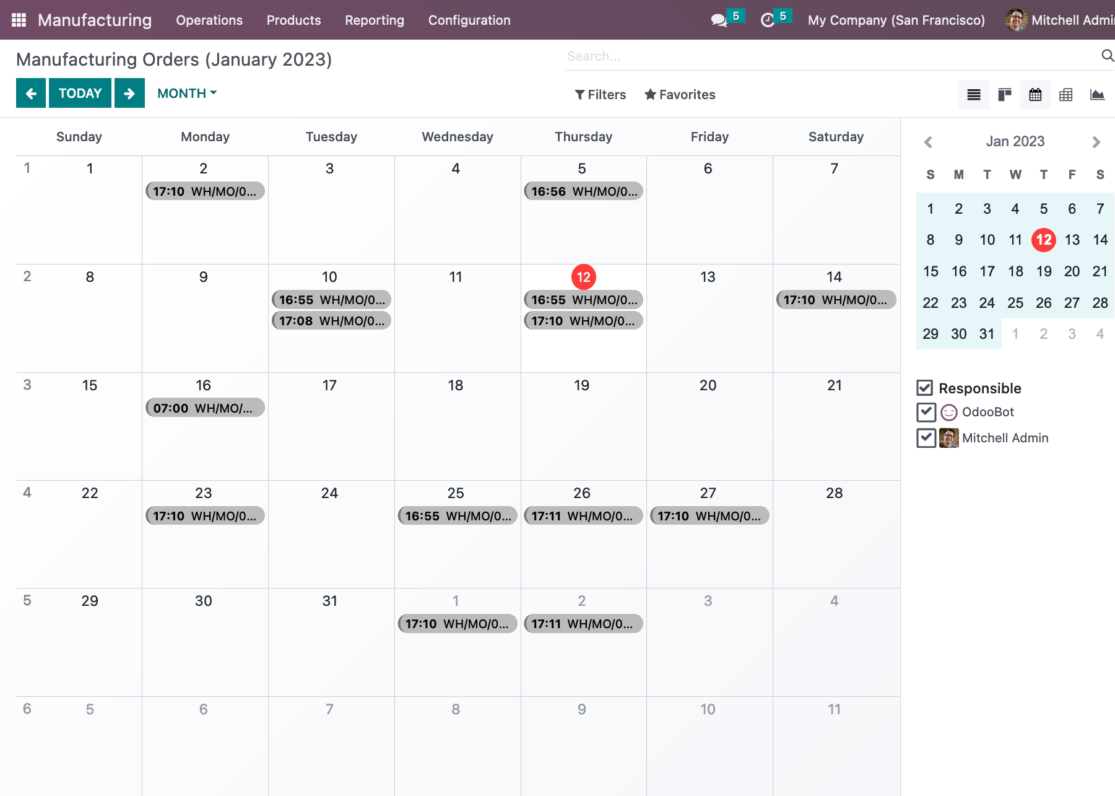Screen dimensions: 1115x796
Task: Open 17:11 order on Thursday February 2
Action: coord(583,624)
